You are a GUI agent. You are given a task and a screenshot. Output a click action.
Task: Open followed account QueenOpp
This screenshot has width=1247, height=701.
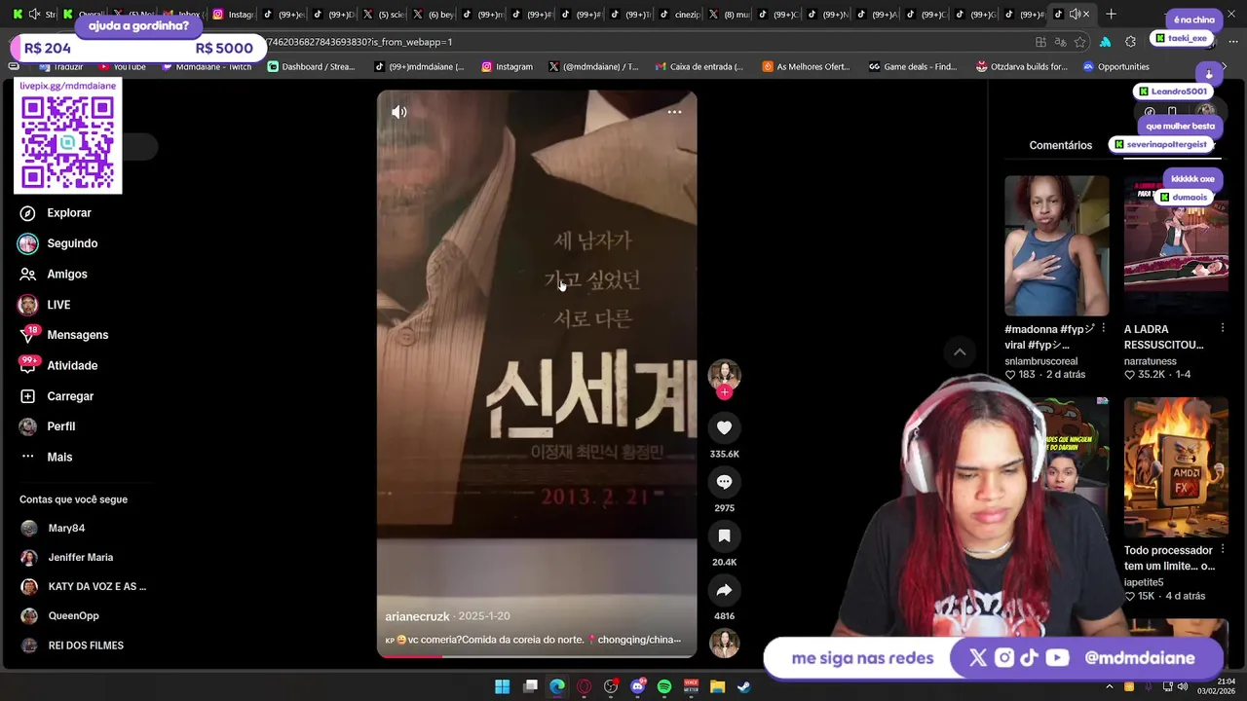coord(73,615)
